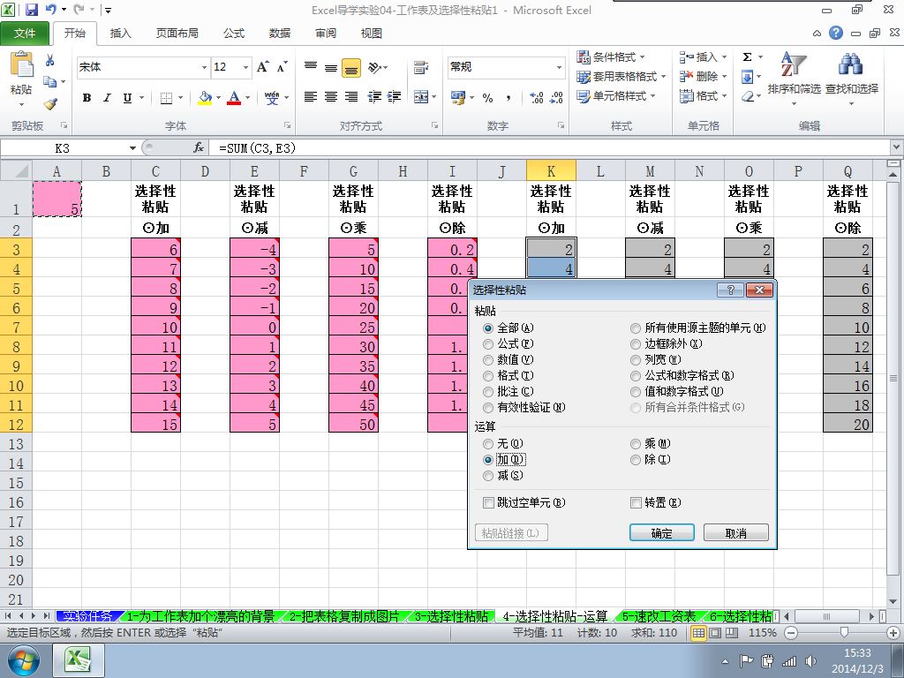The height and width of the screenshot is (678, 904).
Task: Apply Percent Style number format
Action: [487, 97]
